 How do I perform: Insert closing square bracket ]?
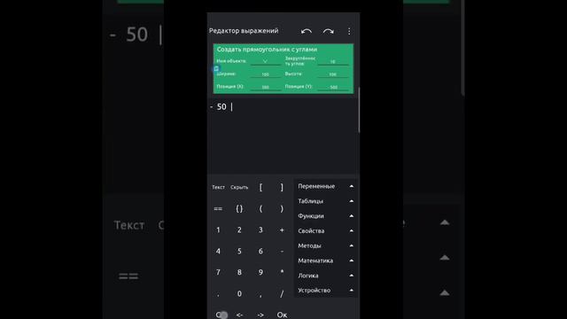[x=282, y=187]
